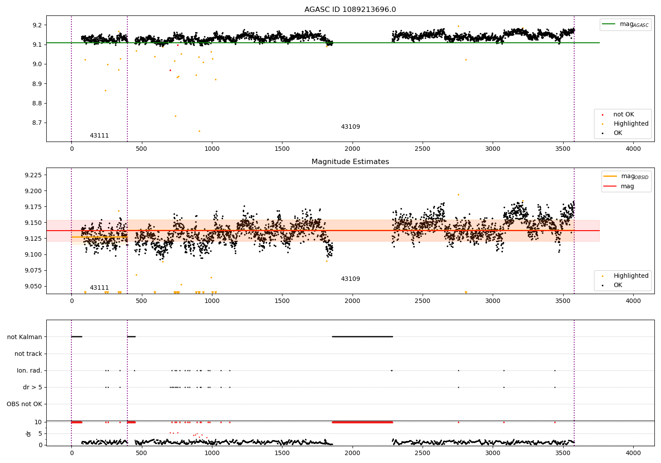Click the 'not track' axis label
661x463 pixels.
click(28, 354)
